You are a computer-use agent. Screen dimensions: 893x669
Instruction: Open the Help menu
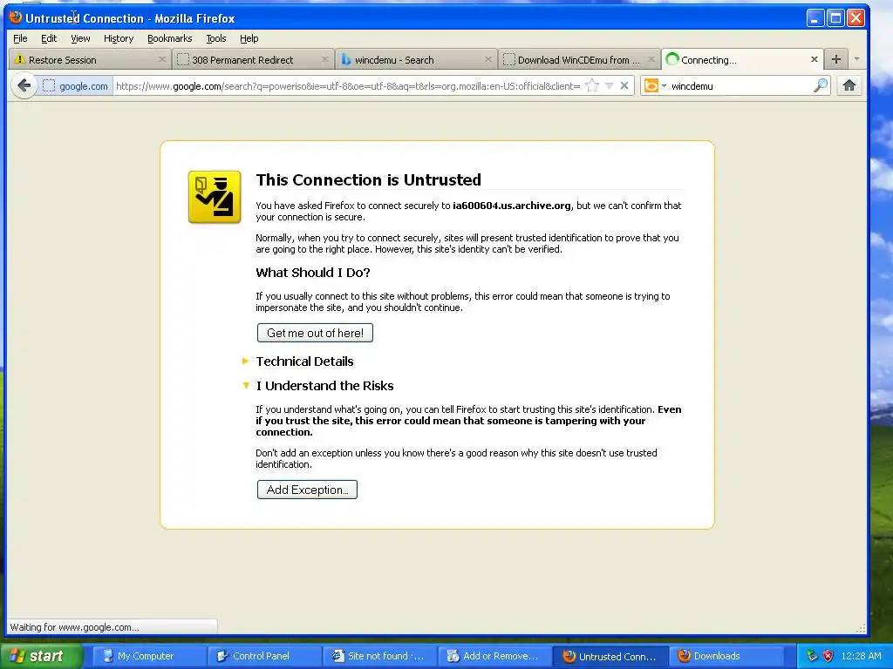[x=249, y=38]
